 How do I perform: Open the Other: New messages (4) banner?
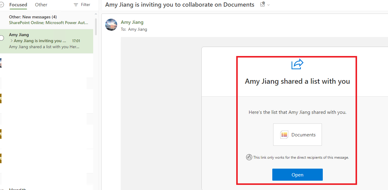[47, 20]
